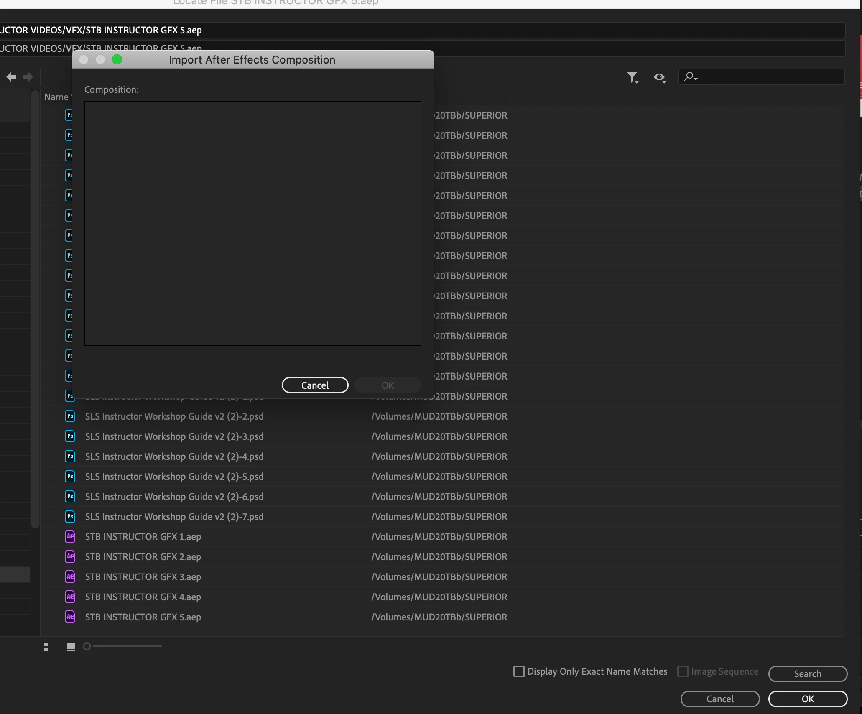The height and width of the screenshot is (714, 862).
Task: Click the forward navigation arrow
Action: (x=28, y=77)
